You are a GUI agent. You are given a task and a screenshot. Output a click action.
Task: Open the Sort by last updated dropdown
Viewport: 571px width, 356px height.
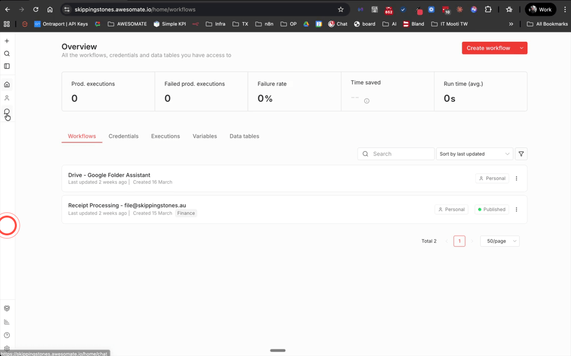pos(474,154)
